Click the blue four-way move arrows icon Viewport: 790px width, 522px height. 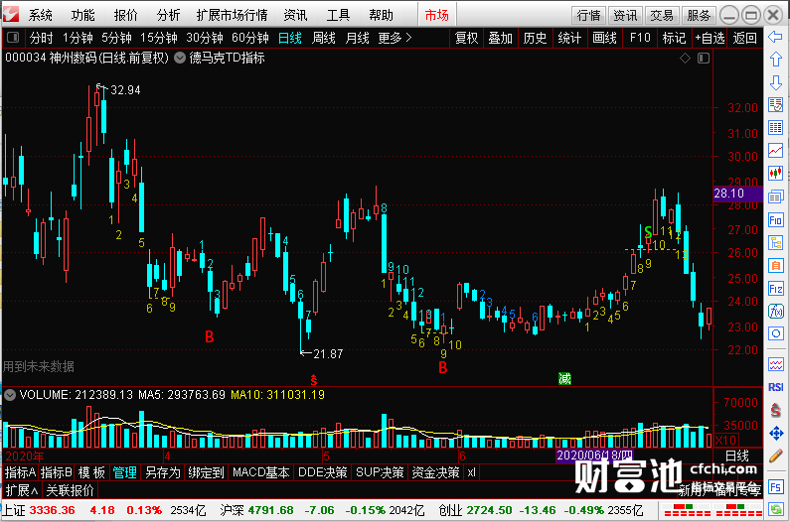coord(775,433)
